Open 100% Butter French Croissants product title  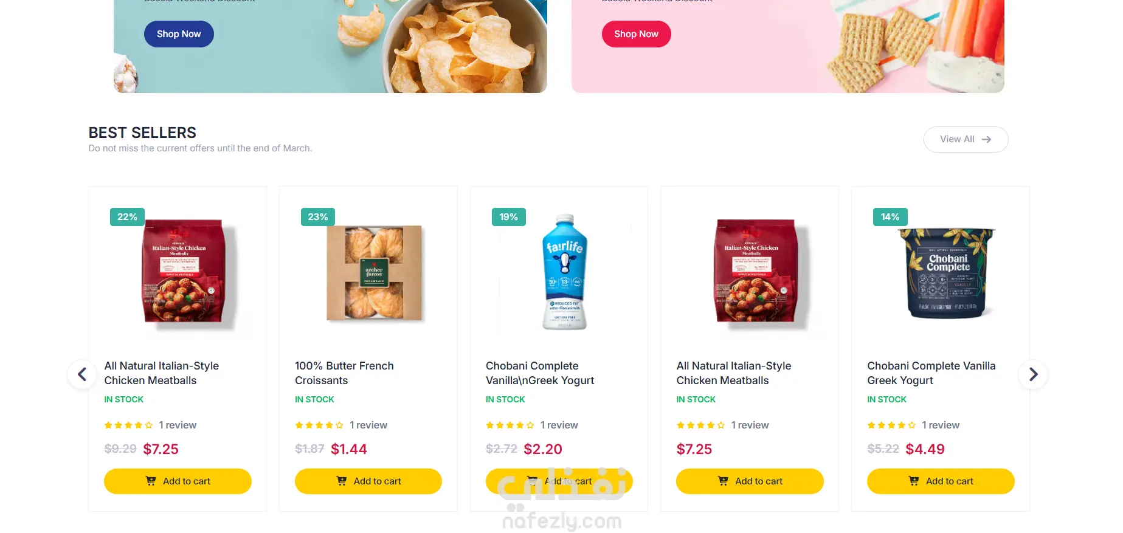click(344, 373)
